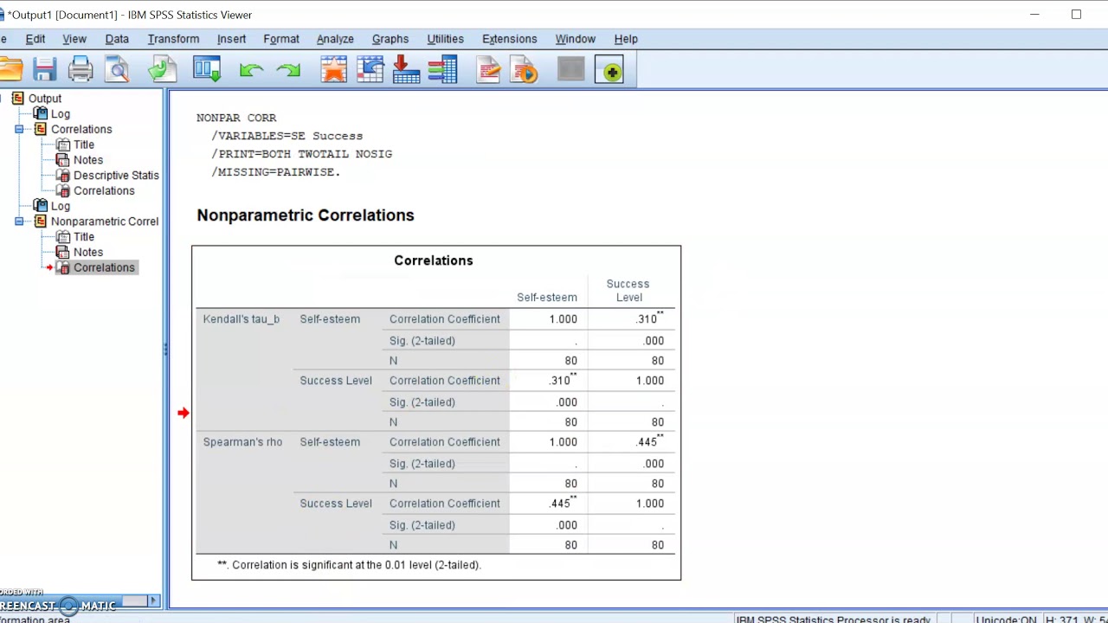Open the Data menu
Viewport: 1108px width, 623px height.
(x=117, y=39)
